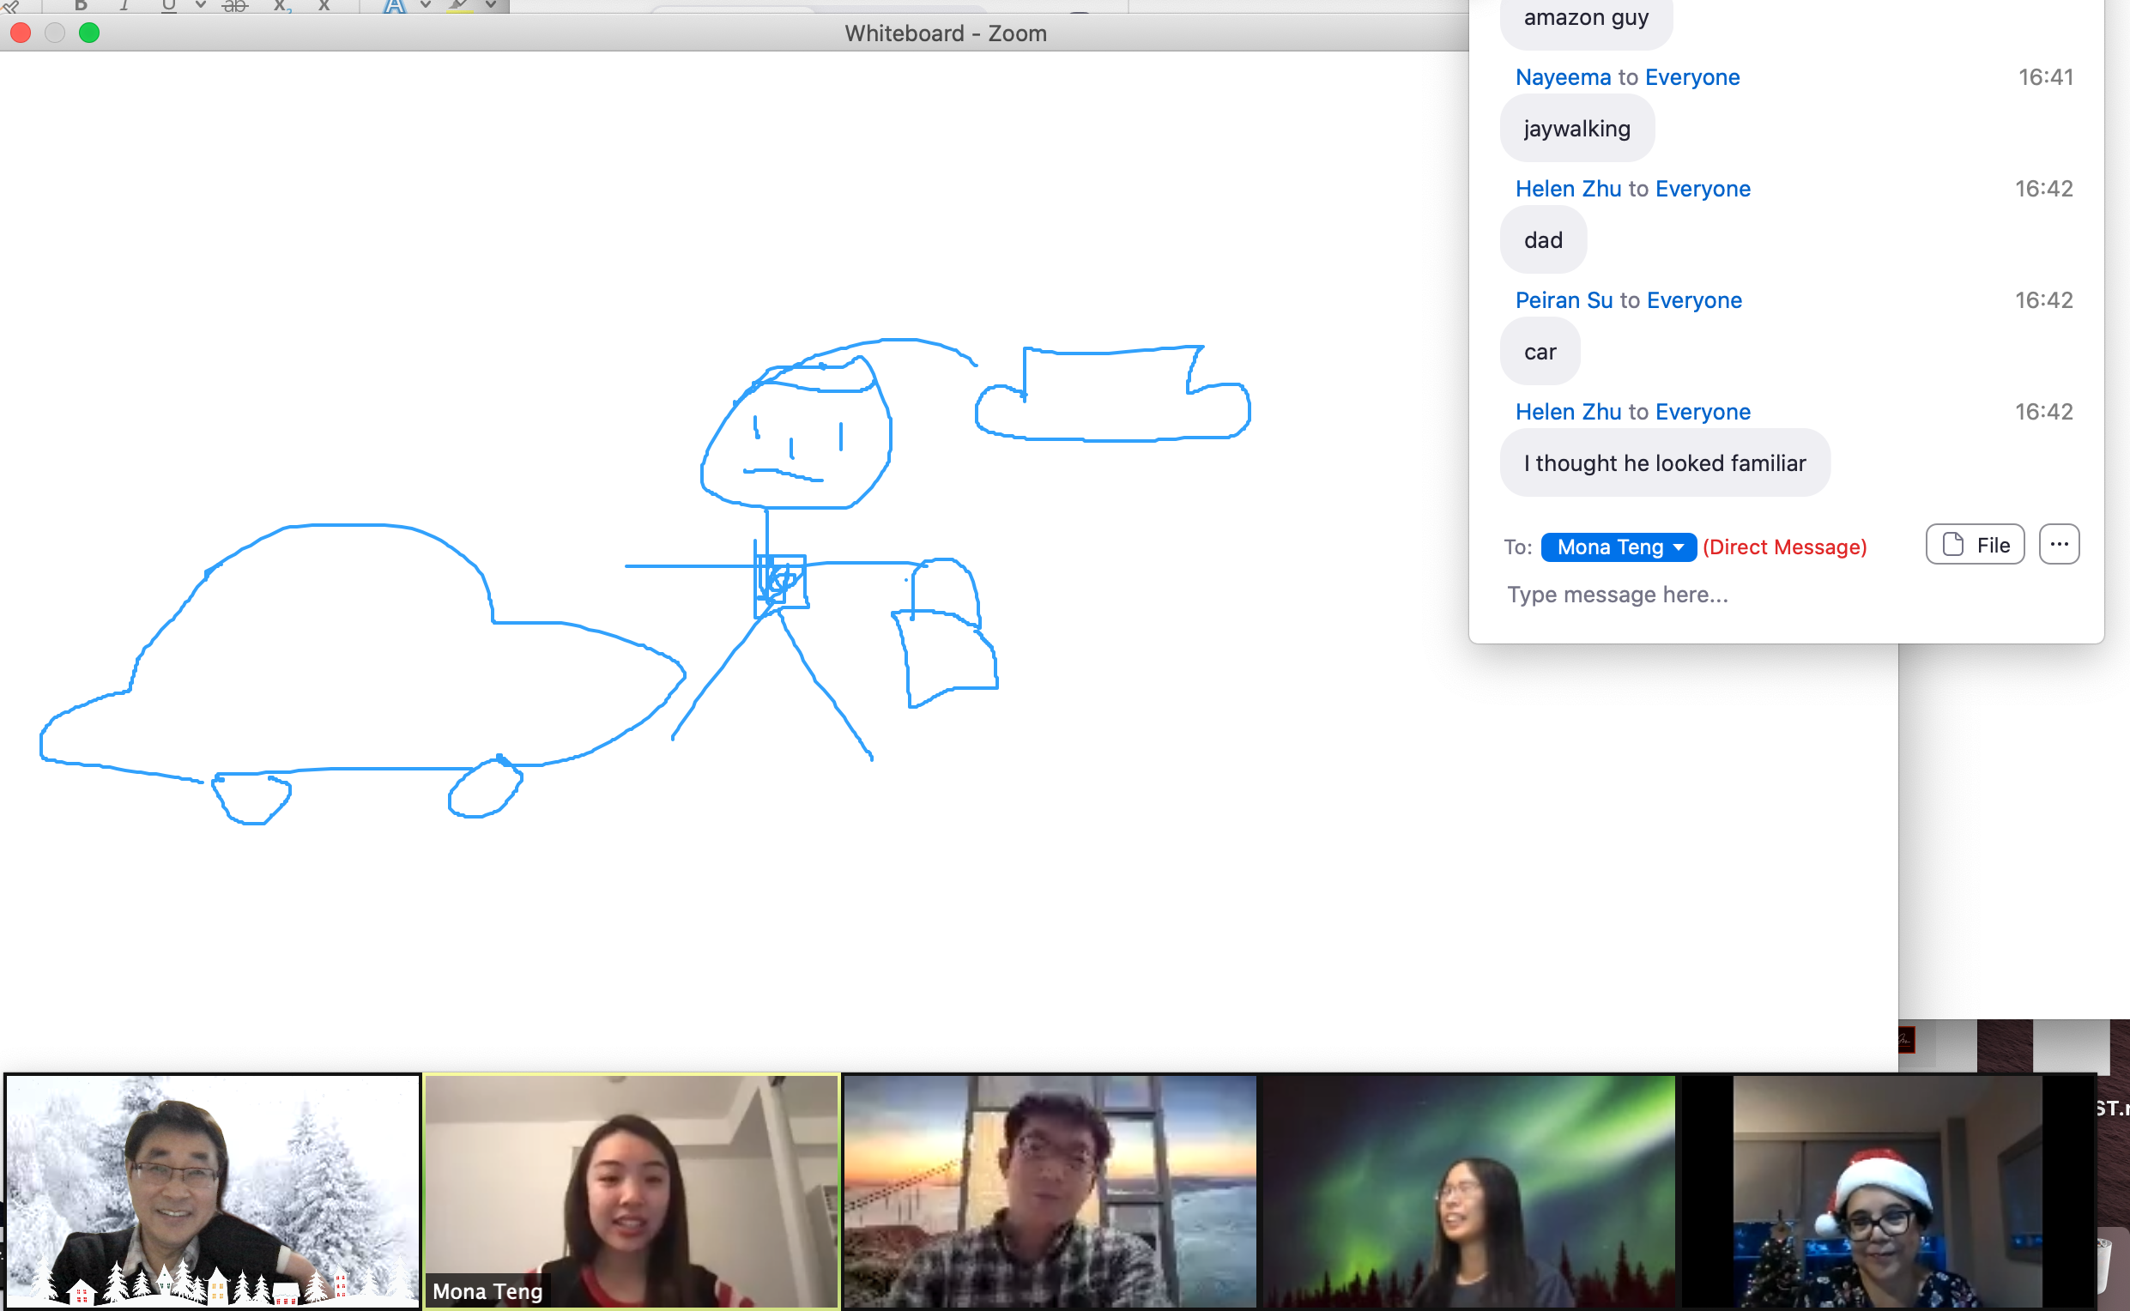Select the aurora background participant video
2130x1311 pixels.
1467,1191
